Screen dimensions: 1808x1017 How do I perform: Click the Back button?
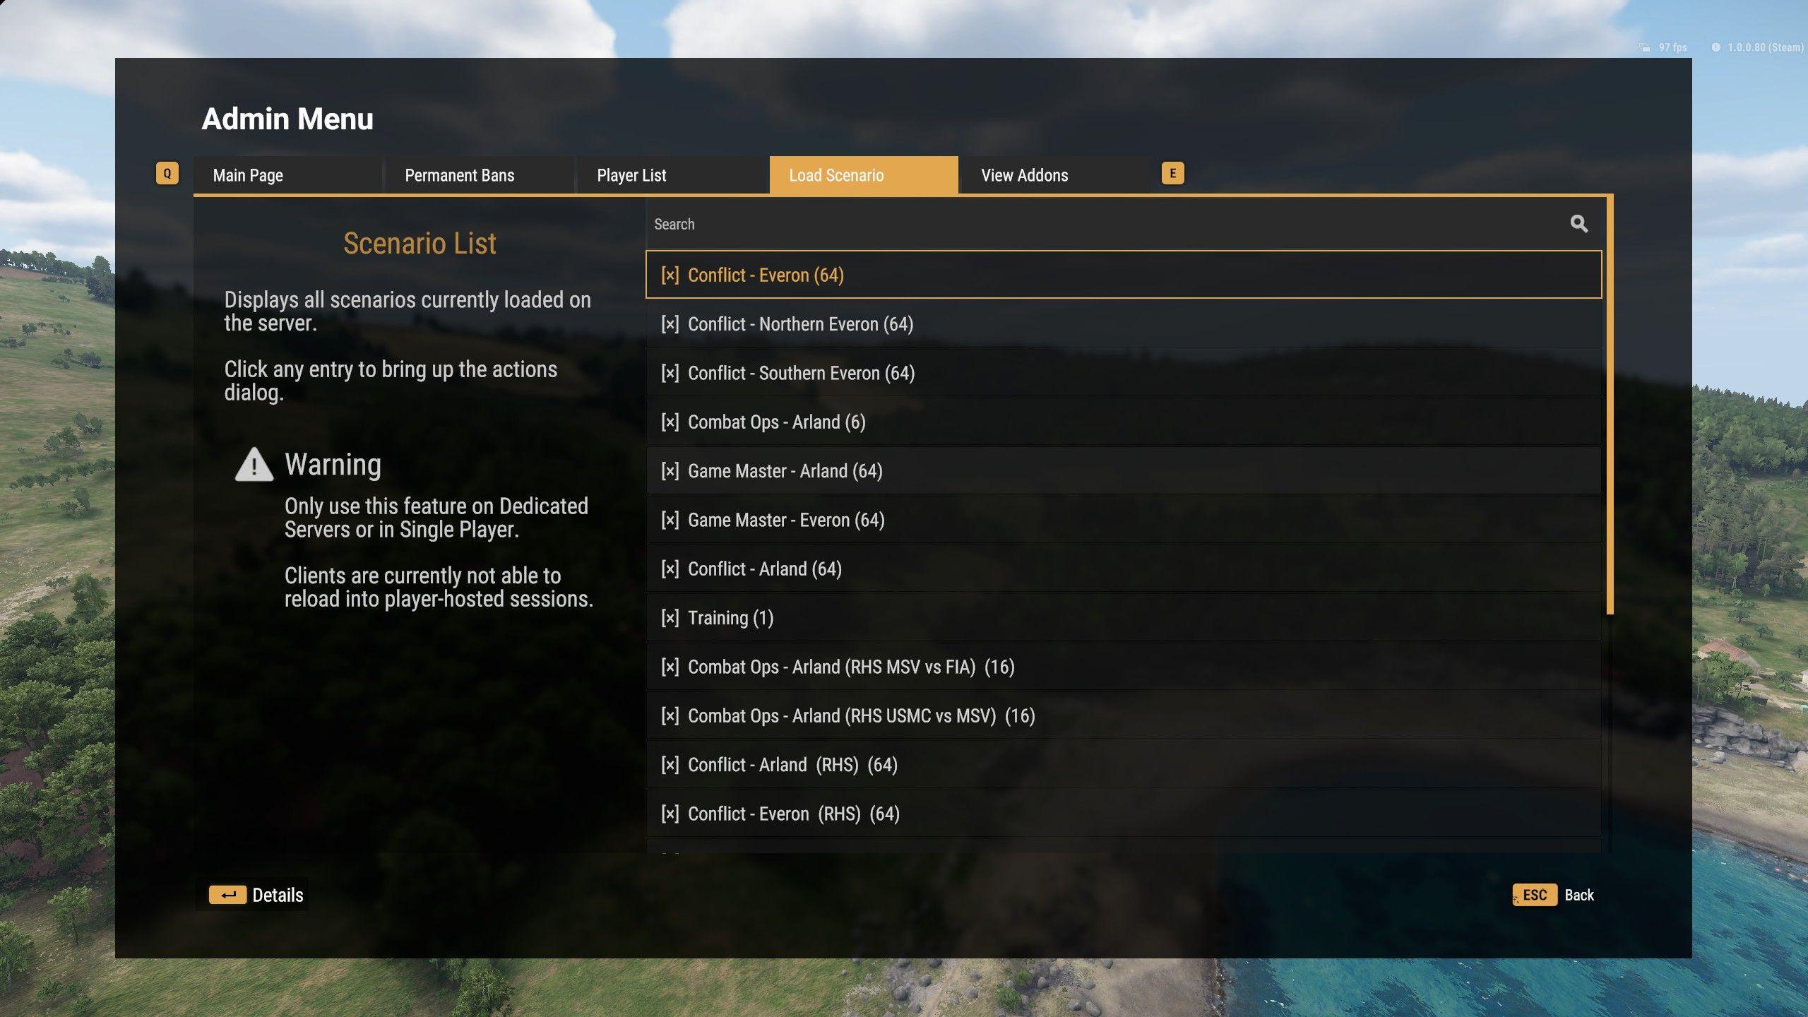(1578, 894)
